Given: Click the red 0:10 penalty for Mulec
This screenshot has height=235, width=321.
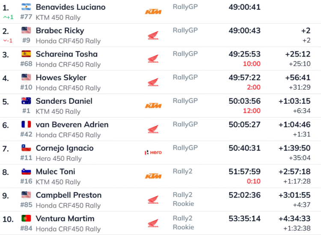Looking at the screenshot, I should [x=253, y=181].
